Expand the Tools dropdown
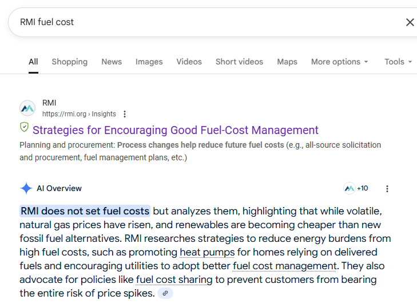This screenshot has width=417, height=304. (398, 62)
